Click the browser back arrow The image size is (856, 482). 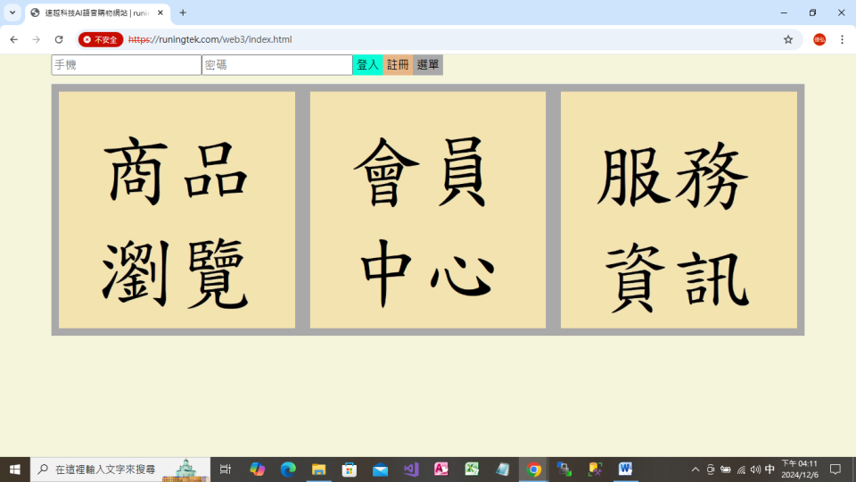(13, 39)
